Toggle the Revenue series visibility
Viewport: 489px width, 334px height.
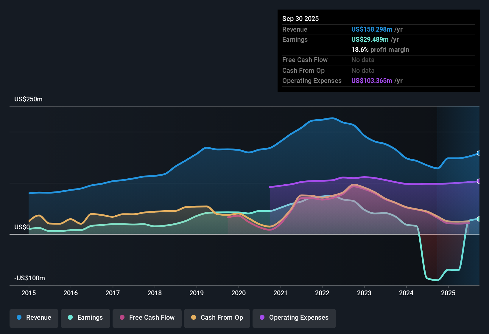34,318
